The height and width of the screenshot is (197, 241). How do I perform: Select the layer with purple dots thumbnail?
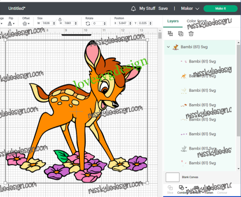pos(199,134)
